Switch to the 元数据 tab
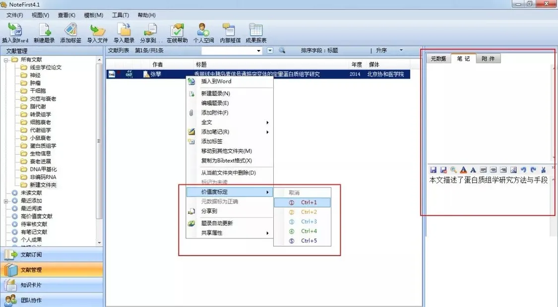This screenshot has width=558, height=307. pyautogui.click(x=438, y=58)
